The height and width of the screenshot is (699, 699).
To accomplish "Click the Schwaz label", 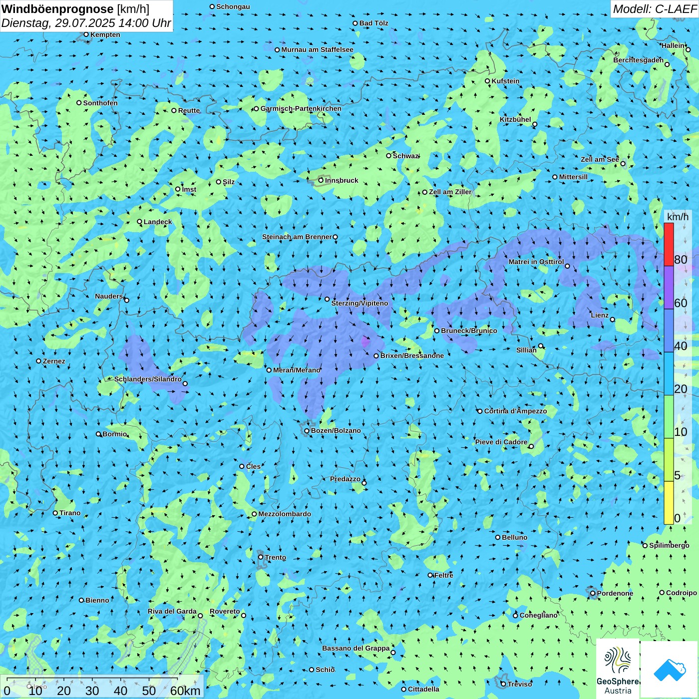I will (x=405, y=156).
